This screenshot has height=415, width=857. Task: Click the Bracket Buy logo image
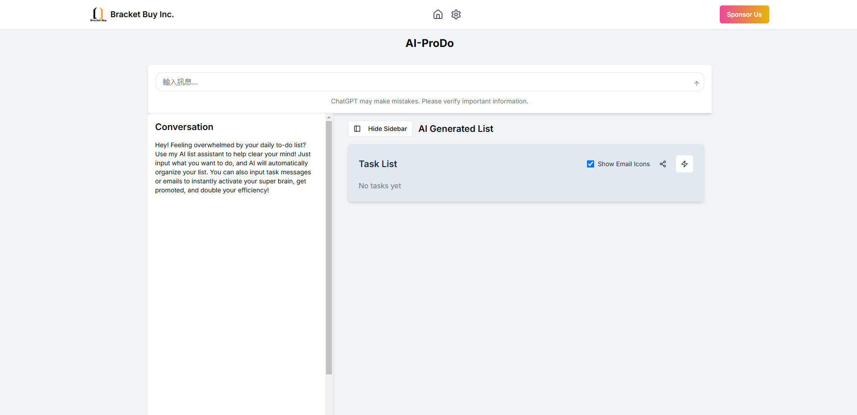[98, 14]
